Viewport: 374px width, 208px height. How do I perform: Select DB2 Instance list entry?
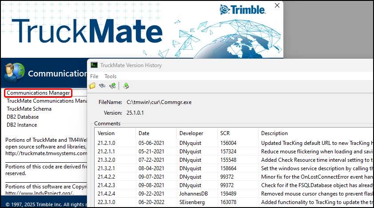22,125
